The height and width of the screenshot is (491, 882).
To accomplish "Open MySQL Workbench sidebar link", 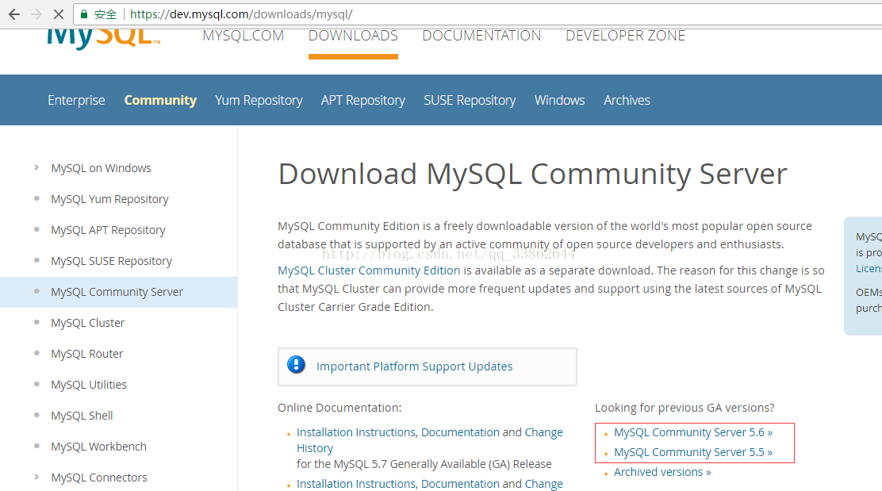I will tap(99, 447).
